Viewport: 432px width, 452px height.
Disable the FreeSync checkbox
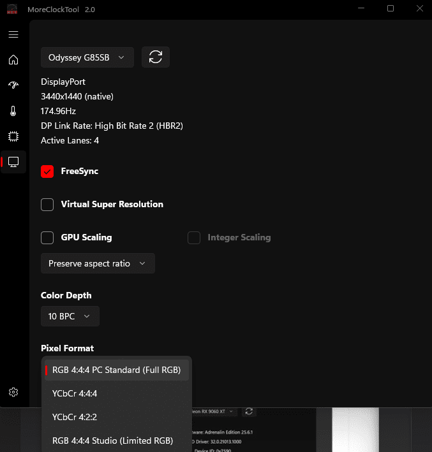[47, 171]
